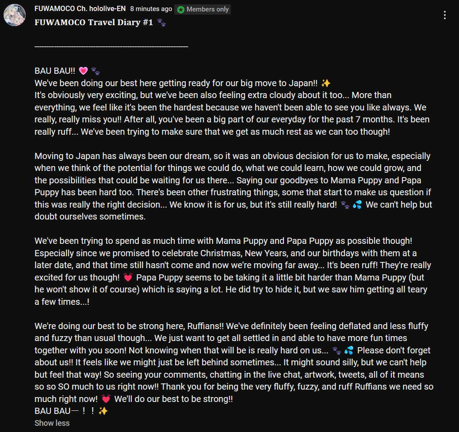Click the droplets emoji before 'Please don't forget'

coord(348,350)
